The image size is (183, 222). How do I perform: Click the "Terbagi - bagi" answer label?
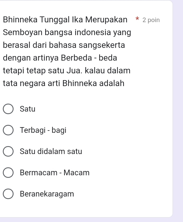[x=43, y=130]
